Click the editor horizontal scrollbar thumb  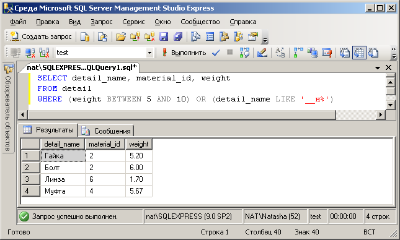182,115
